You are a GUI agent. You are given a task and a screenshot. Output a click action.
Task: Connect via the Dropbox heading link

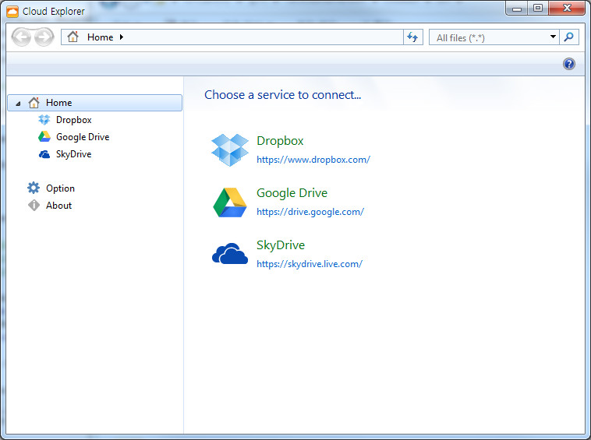click(280, 141)
